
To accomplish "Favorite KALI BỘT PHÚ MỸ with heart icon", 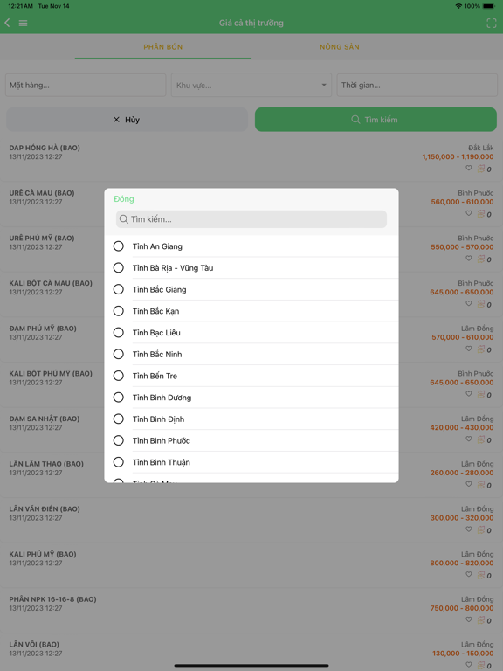I will coord(469,394).
